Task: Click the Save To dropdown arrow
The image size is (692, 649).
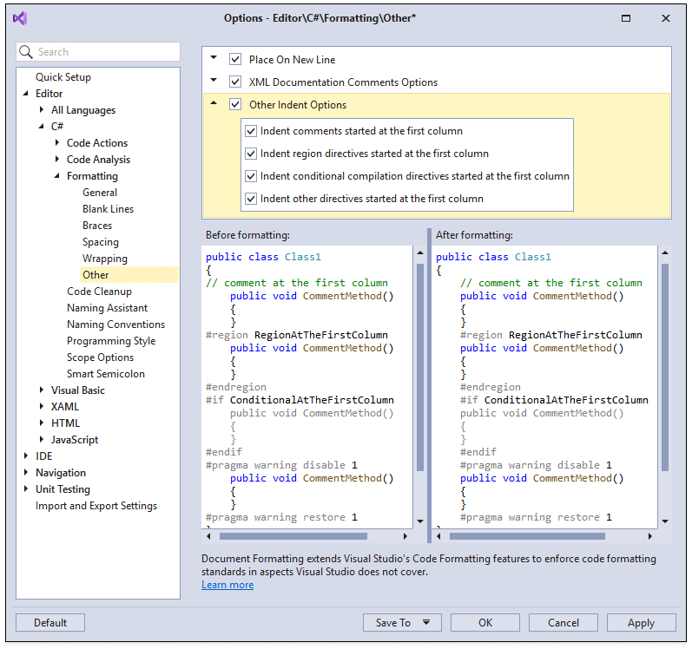Action: 426,622
